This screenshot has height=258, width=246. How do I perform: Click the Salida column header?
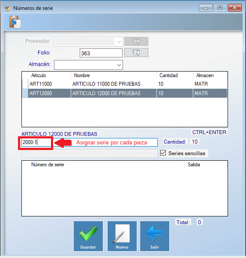tap(194, 165)
